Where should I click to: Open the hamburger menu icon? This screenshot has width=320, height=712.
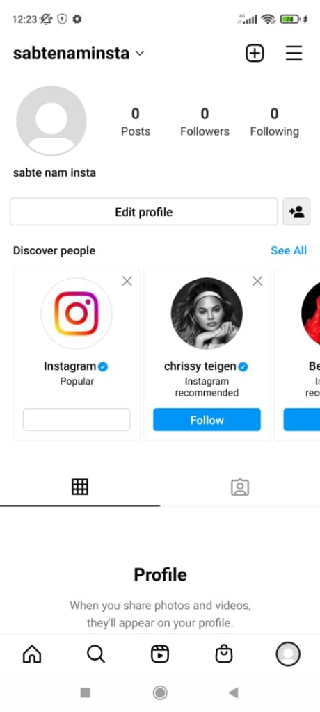point(294,54)
